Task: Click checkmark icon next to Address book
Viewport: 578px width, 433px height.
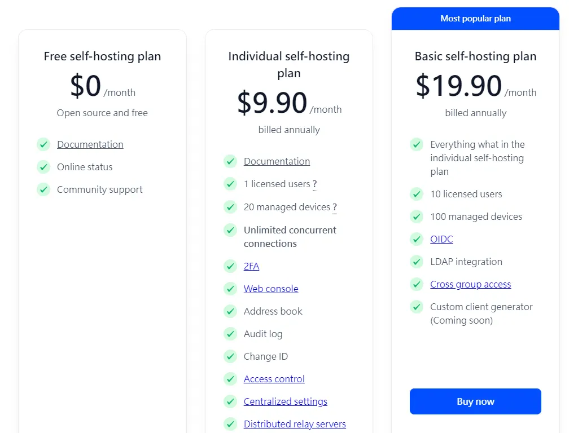Action: [230, 311]
